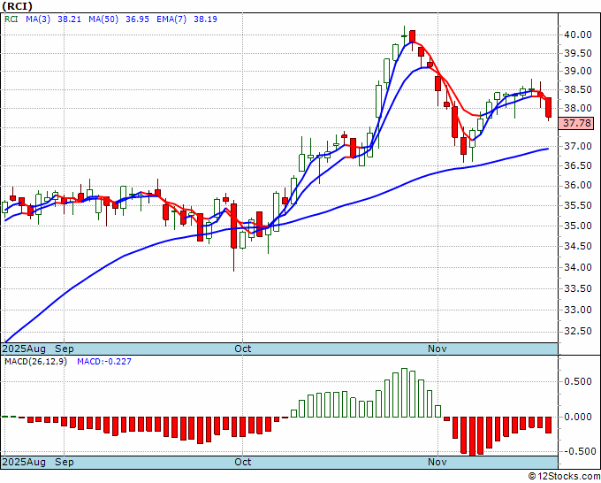Click the current price tag 37.78
601x483 pixels.
(576, 124)
